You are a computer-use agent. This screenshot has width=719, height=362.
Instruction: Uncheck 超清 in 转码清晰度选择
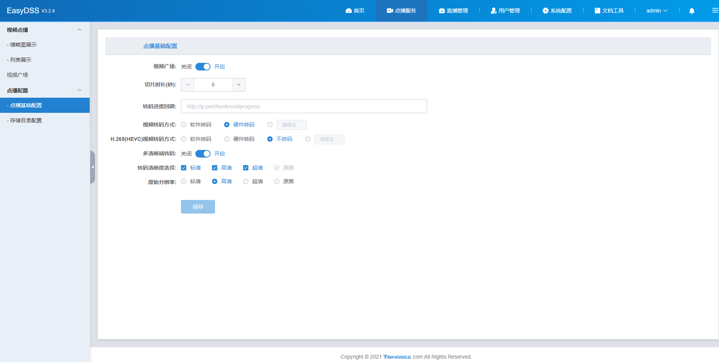pyautogui.click(x=246, y=168)
